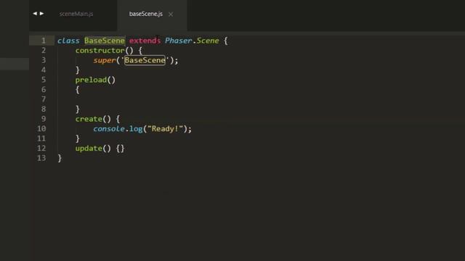This screenshot has height=261, width=465.
Task: Click the 'create' method name
Action: coord(89,119)
